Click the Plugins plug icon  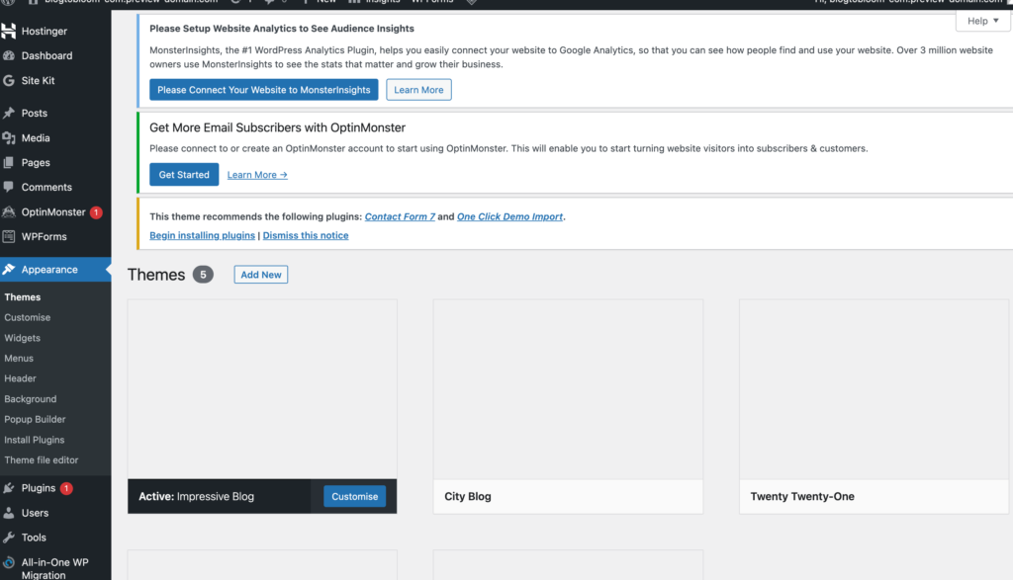(x=8, y=488)
